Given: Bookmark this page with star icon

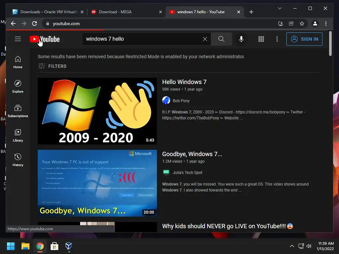Looking at the screenshot, I should click(302, 23).
